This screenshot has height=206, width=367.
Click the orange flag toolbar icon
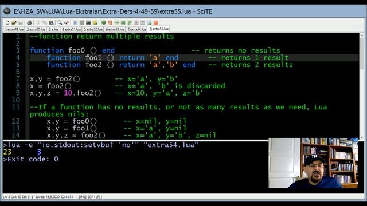[110, 23]
